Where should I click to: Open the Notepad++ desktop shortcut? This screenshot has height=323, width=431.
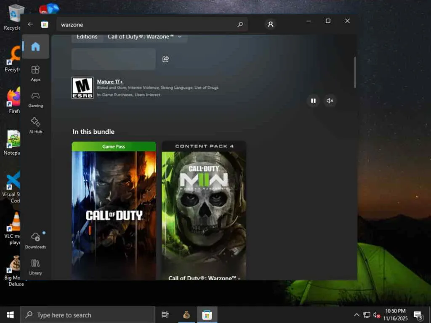coord(12,142)
